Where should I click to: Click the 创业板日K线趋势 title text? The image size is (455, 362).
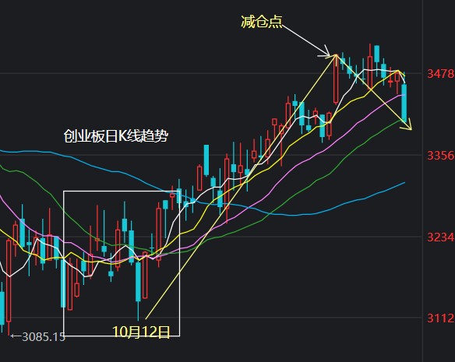pos(116,135)
